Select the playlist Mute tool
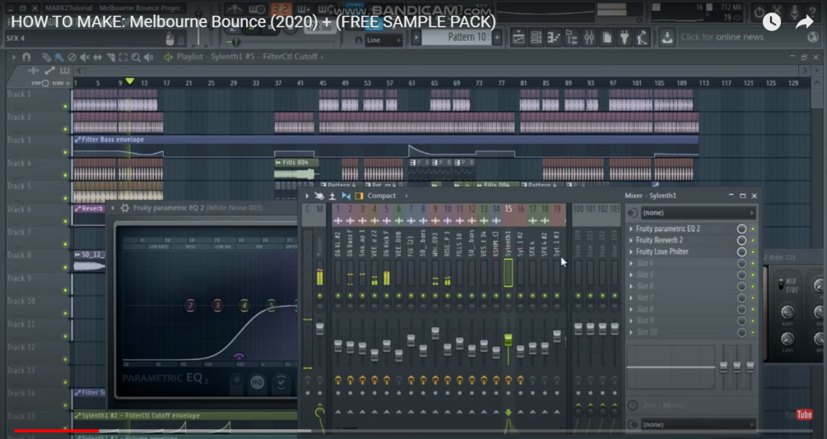 85,57
